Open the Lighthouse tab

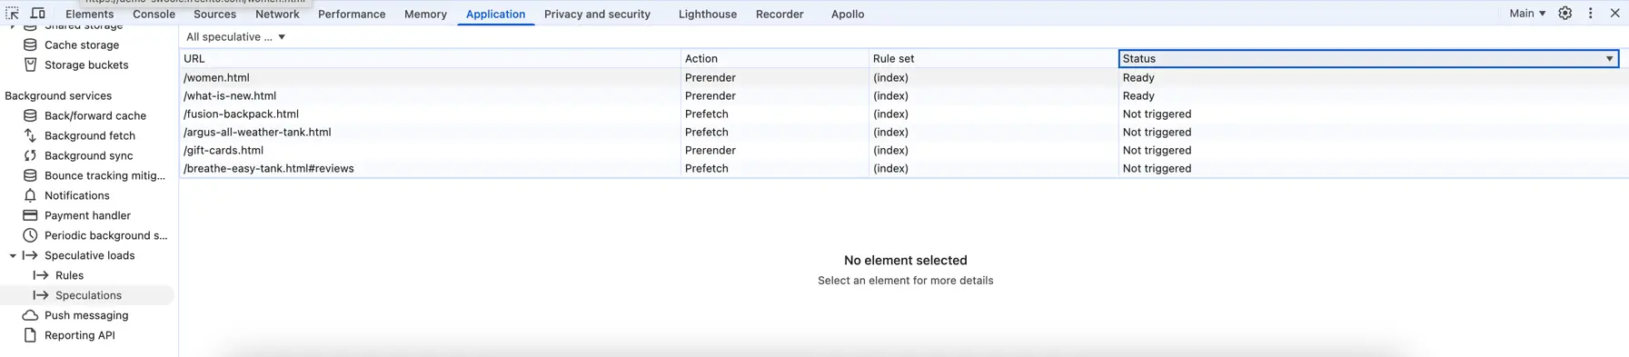point(707,14)
